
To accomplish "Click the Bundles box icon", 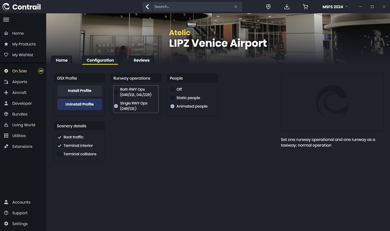I will point(6,114).
